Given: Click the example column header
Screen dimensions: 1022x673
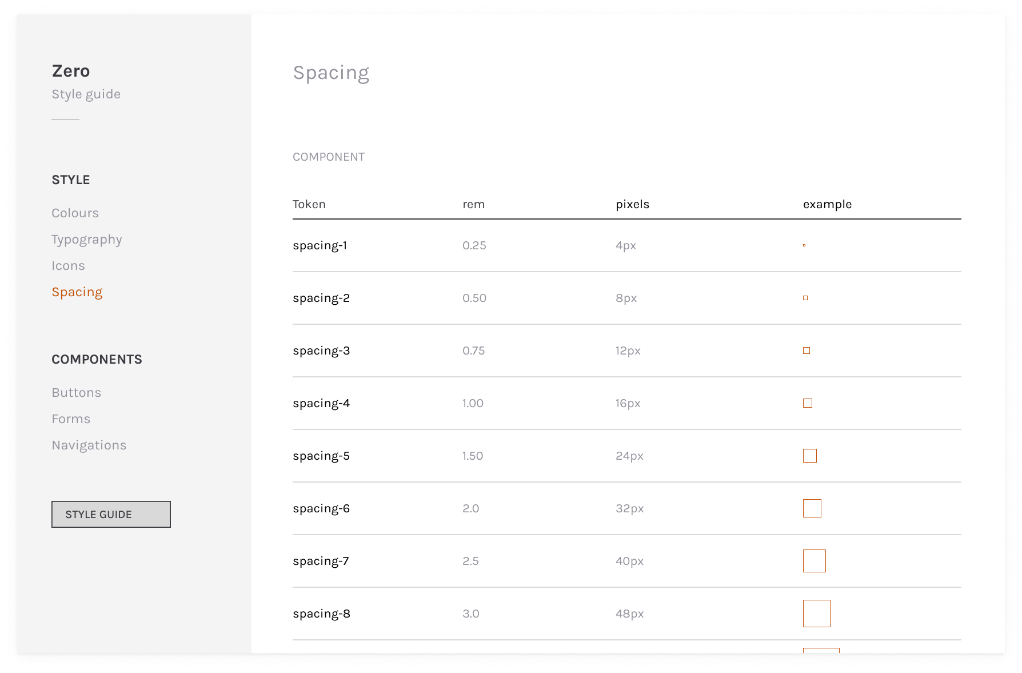Looking at the screenshot, I should (827, 205).
